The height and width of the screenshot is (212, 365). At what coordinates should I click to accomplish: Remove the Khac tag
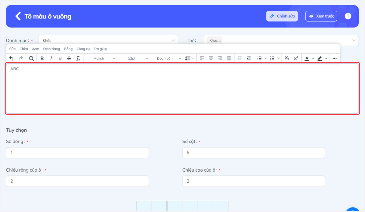tap(220, 40)
